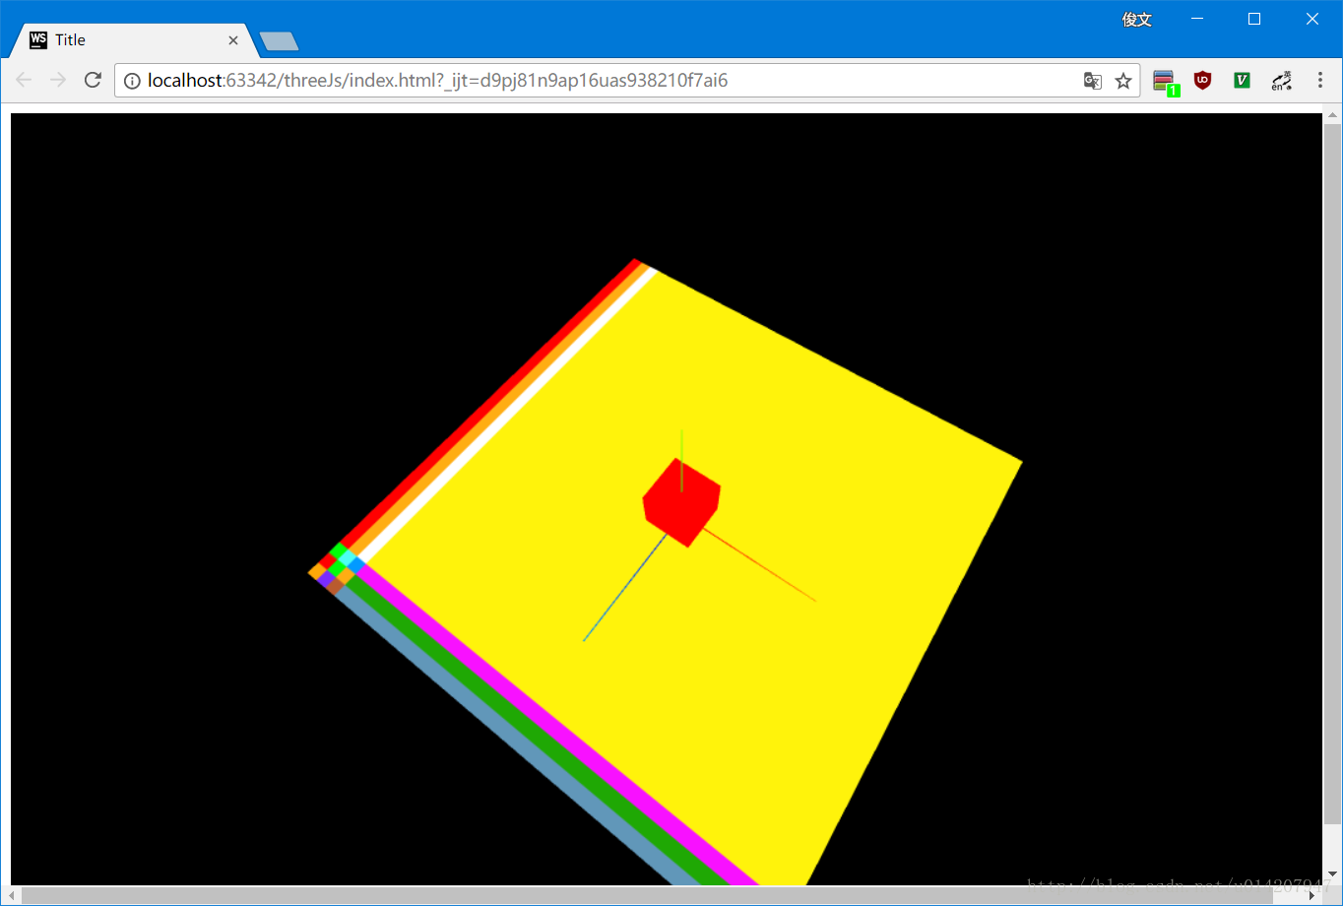Open the 'en' translator extension icon

[x=1281, y=81]
